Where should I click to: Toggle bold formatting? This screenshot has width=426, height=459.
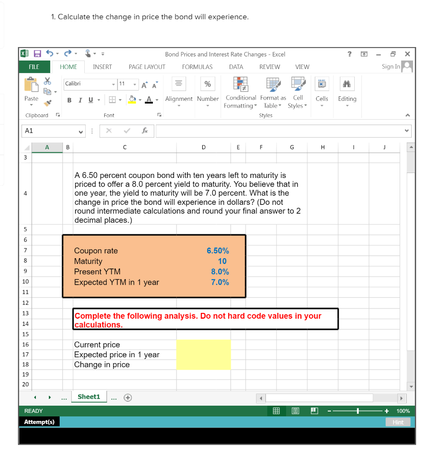pyautogui.click(x=69, y=100)
